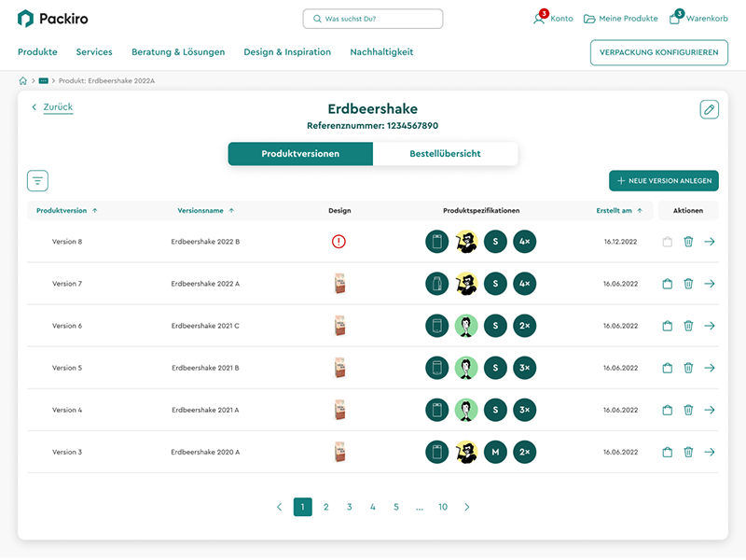Switch to the Bestellübersicht tab
746x560 pixels.
point(445,154)
